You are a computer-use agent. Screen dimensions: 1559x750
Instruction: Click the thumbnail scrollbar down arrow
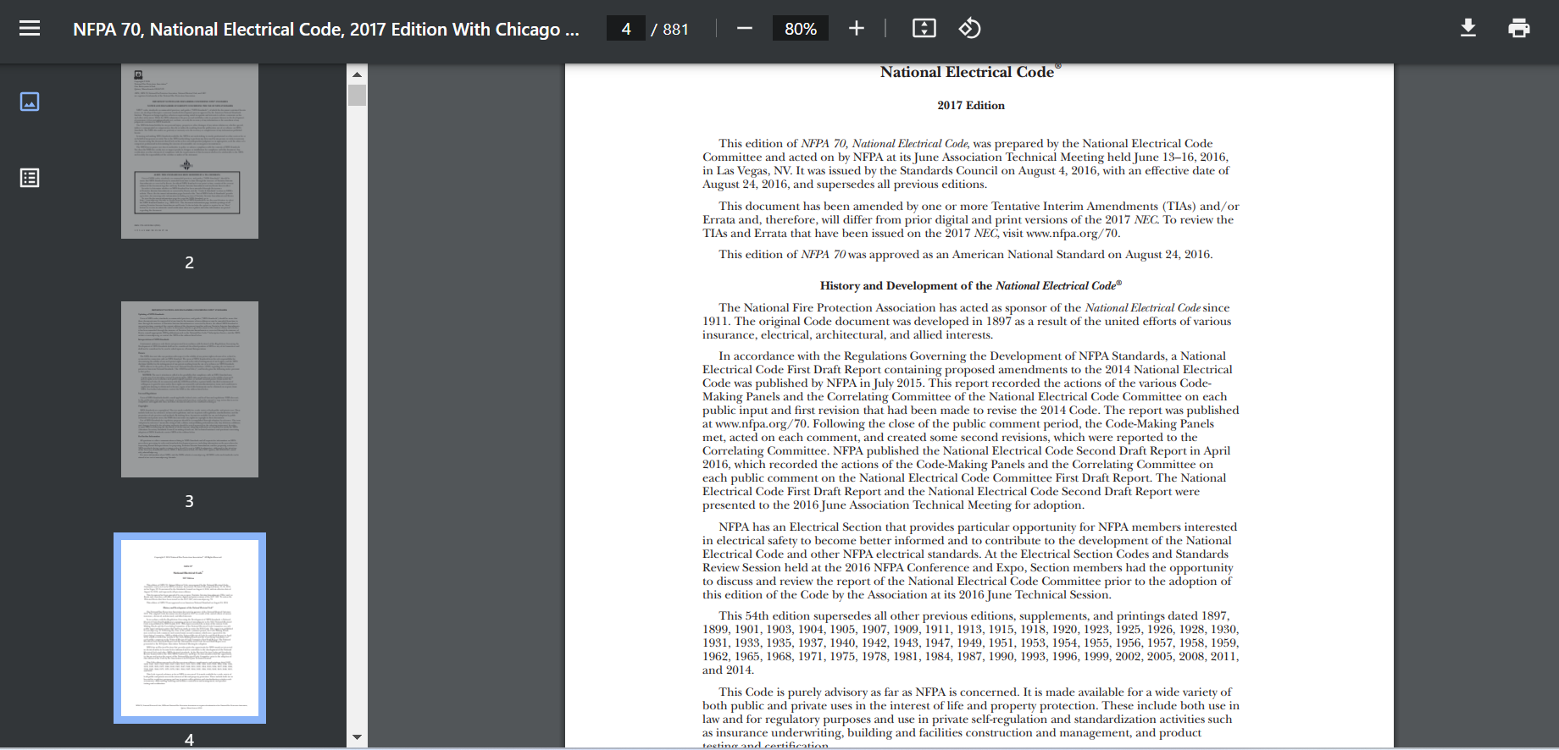(x=357, y=737)
